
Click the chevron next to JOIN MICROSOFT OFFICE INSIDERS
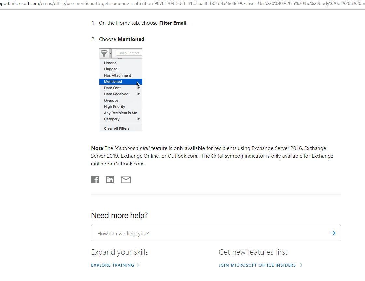pos(301,265)
